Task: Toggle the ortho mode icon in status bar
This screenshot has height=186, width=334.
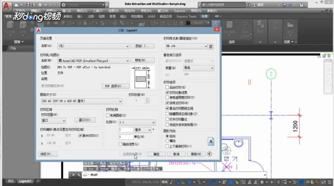Action: click(x=183, y=182)
